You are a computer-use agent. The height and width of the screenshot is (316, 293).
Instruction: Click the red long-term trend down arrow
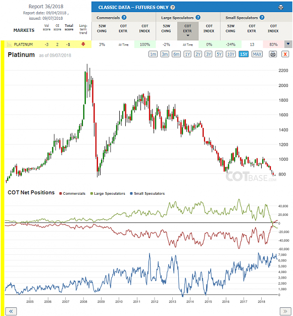click(83, 44)
